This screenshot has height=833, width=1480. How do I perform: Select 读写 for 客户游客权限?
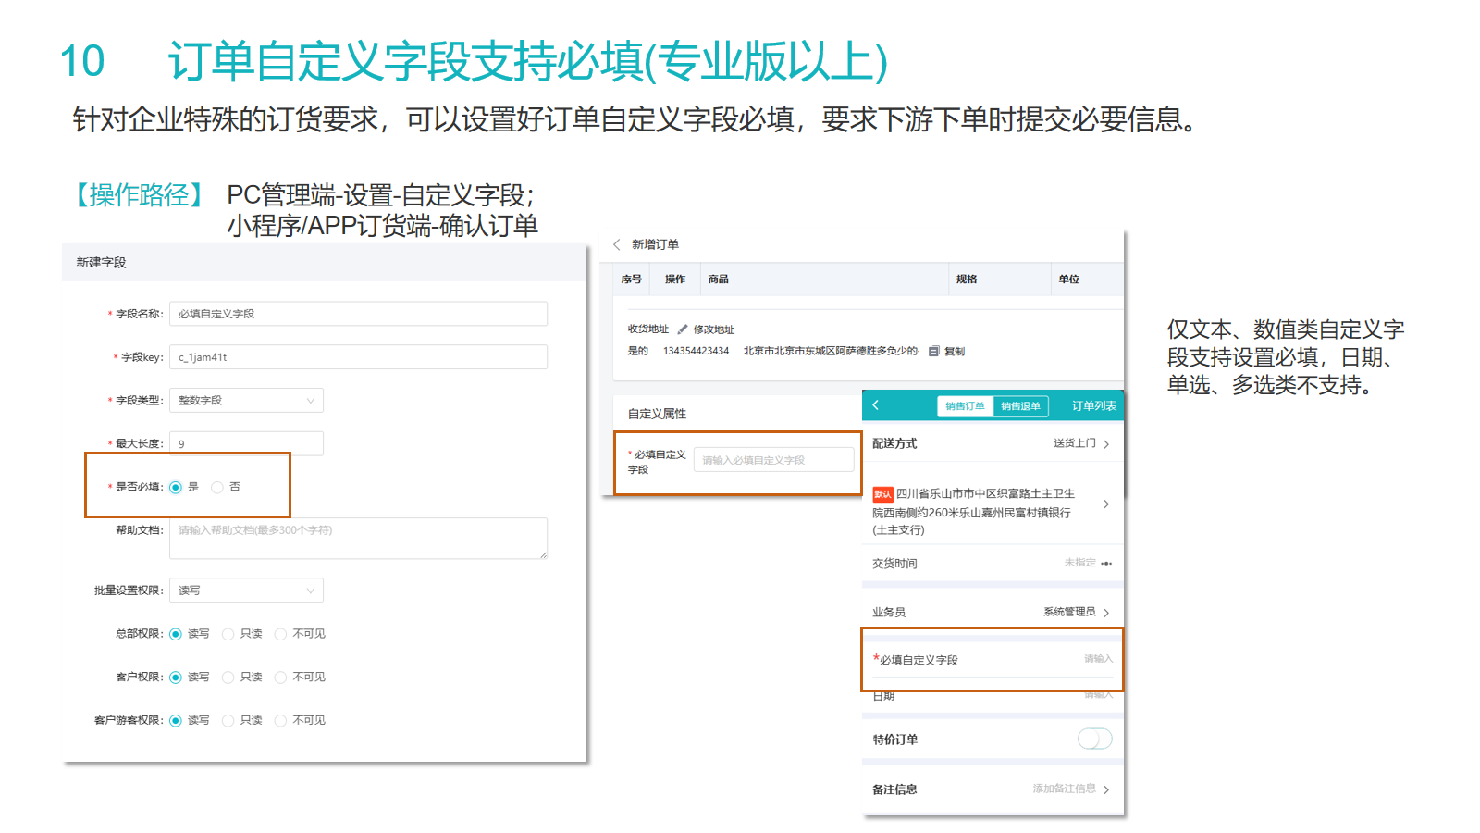(x=176, y=721)
